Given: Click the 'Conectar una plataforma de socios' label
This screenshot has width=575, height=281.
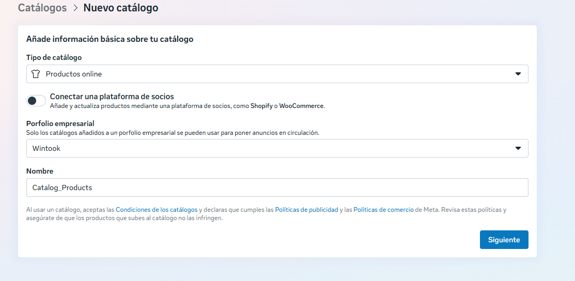Looking at the screenshot, I should point(112,97).
